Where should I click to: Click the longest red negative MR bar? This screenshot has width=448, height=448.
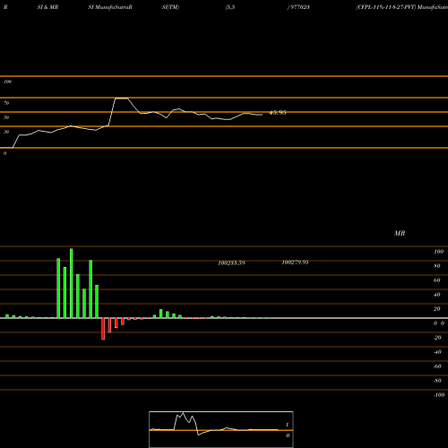[x=103, y=329]
